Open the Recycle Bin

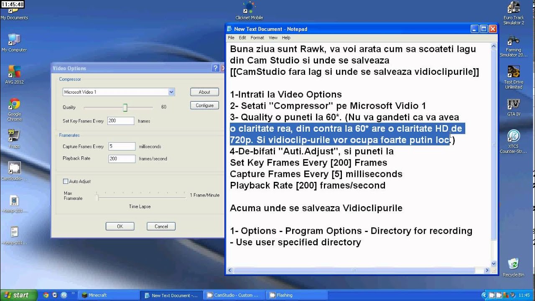click(x=513, y=267)
